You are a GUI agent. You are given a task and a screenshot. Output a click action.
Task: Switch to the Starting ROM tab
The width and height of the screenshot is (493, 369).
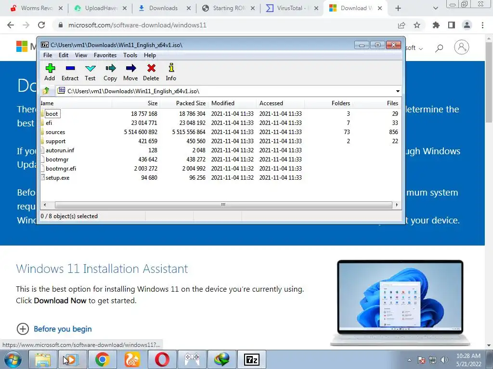coord(229,8)
